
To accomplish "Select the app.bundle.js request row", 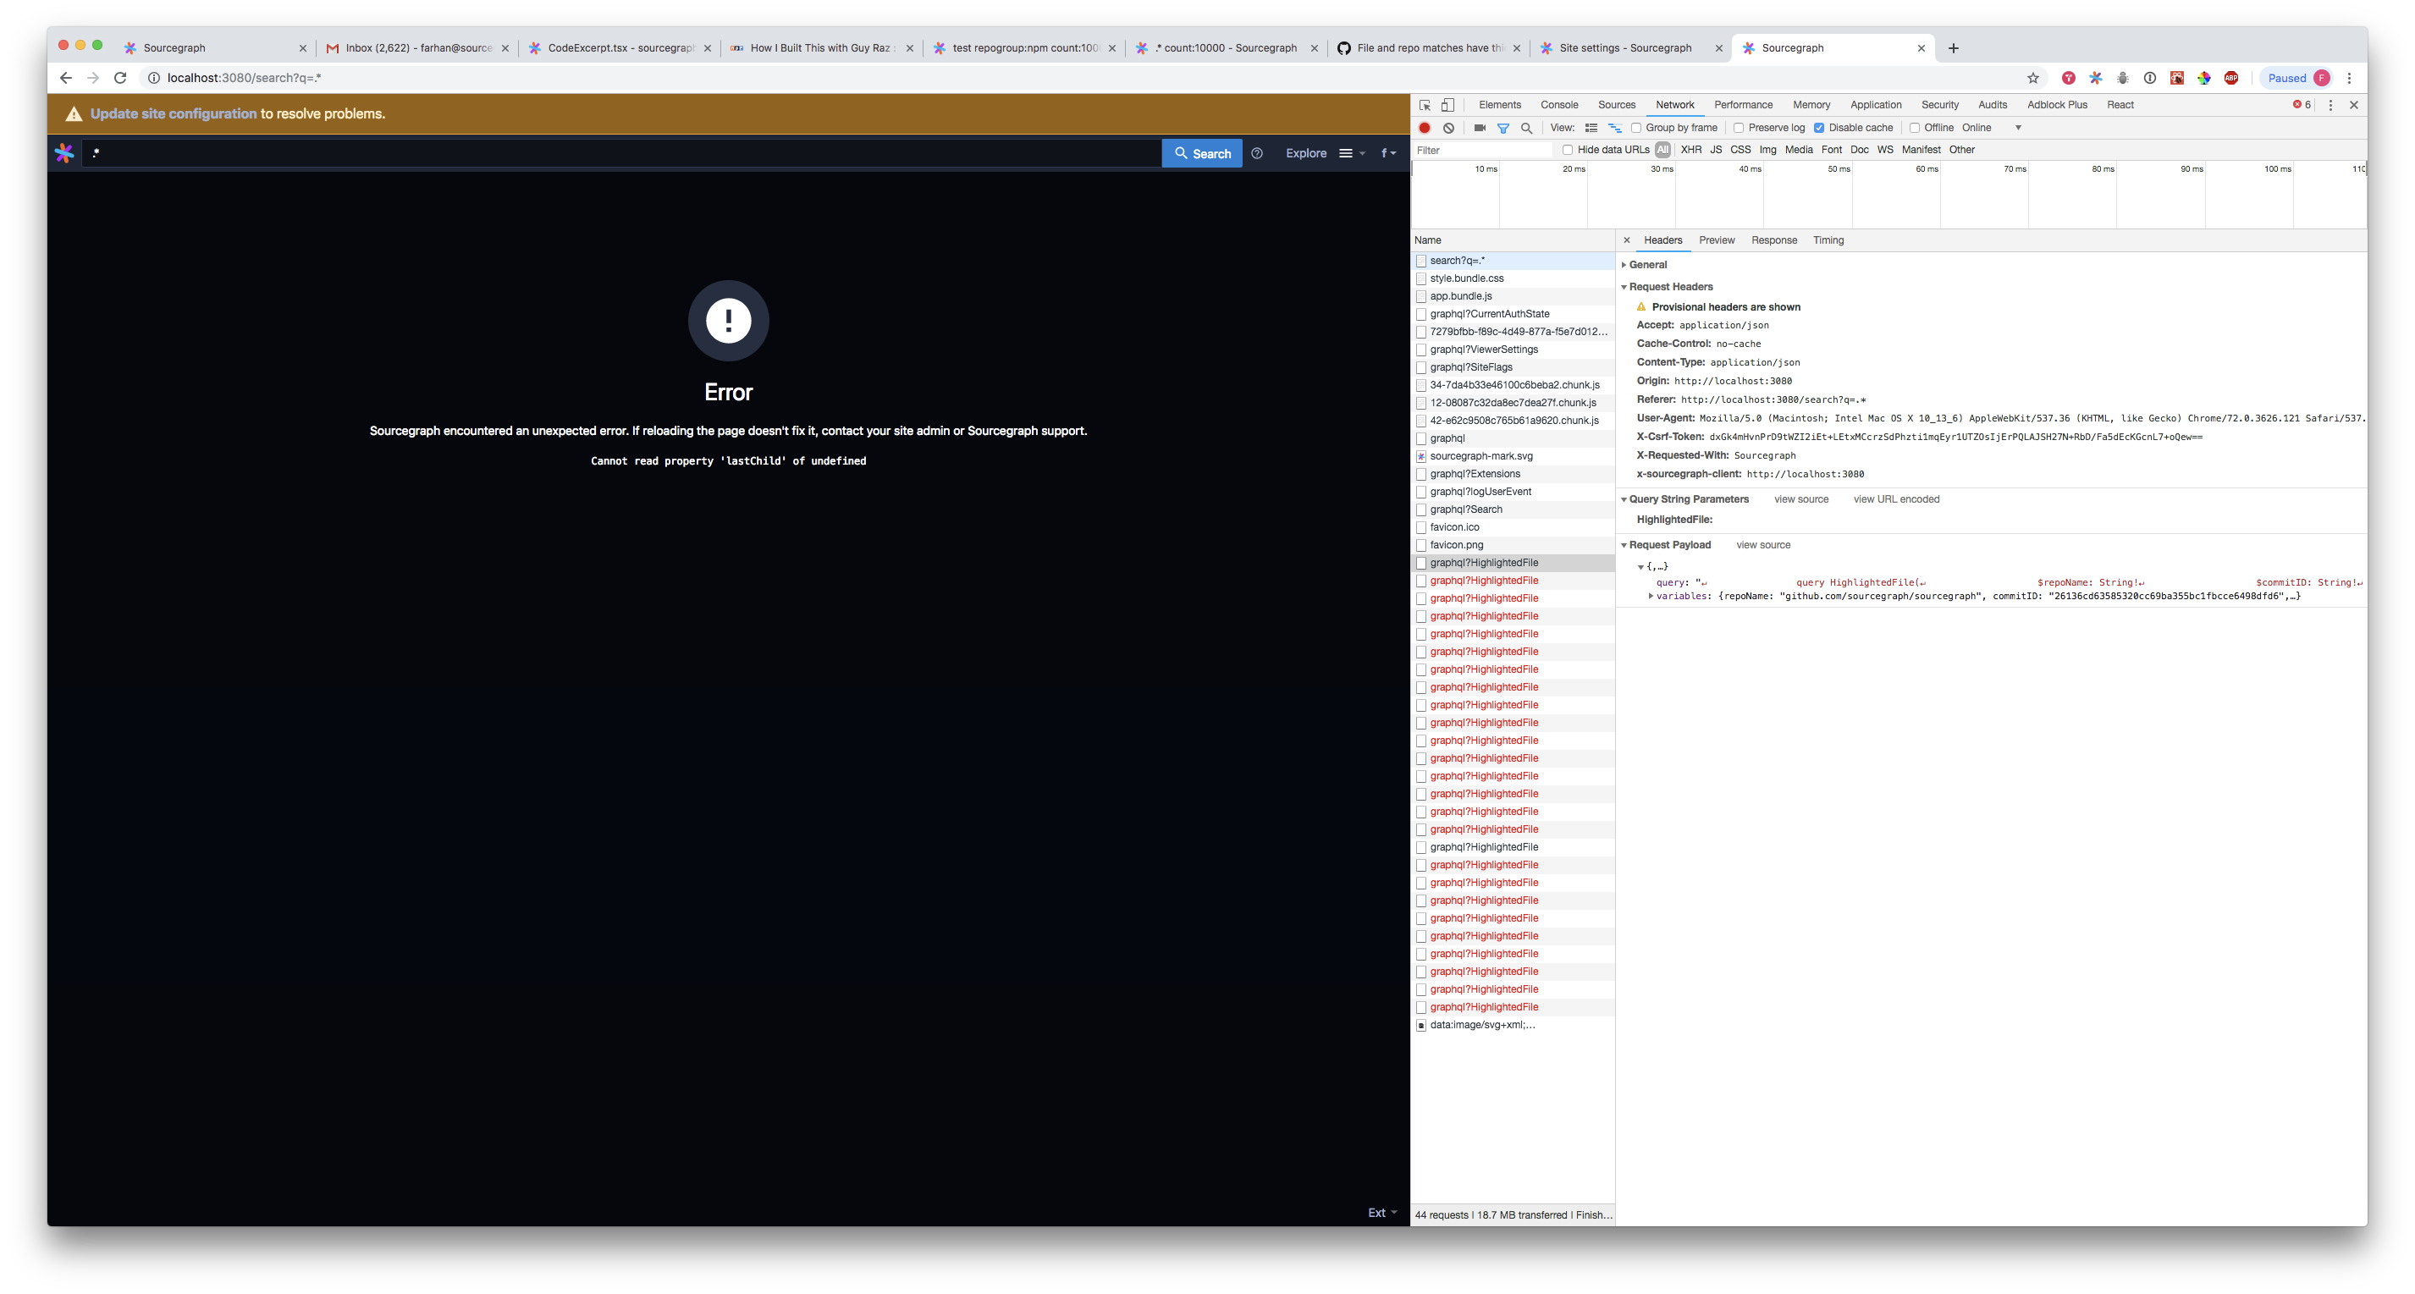I will tap(1514, 296).
